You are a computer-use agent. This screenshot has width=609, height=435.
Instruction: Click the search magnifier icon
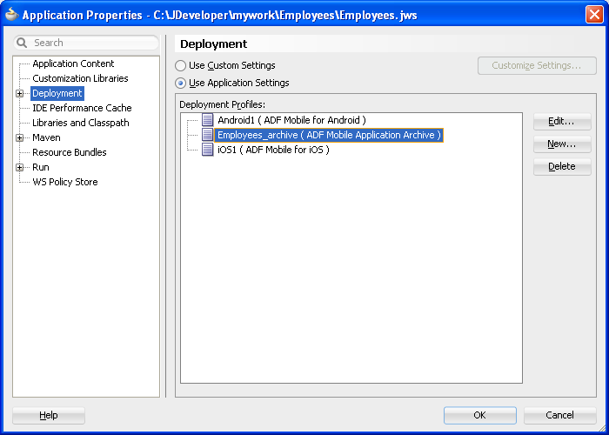[22, 43]
